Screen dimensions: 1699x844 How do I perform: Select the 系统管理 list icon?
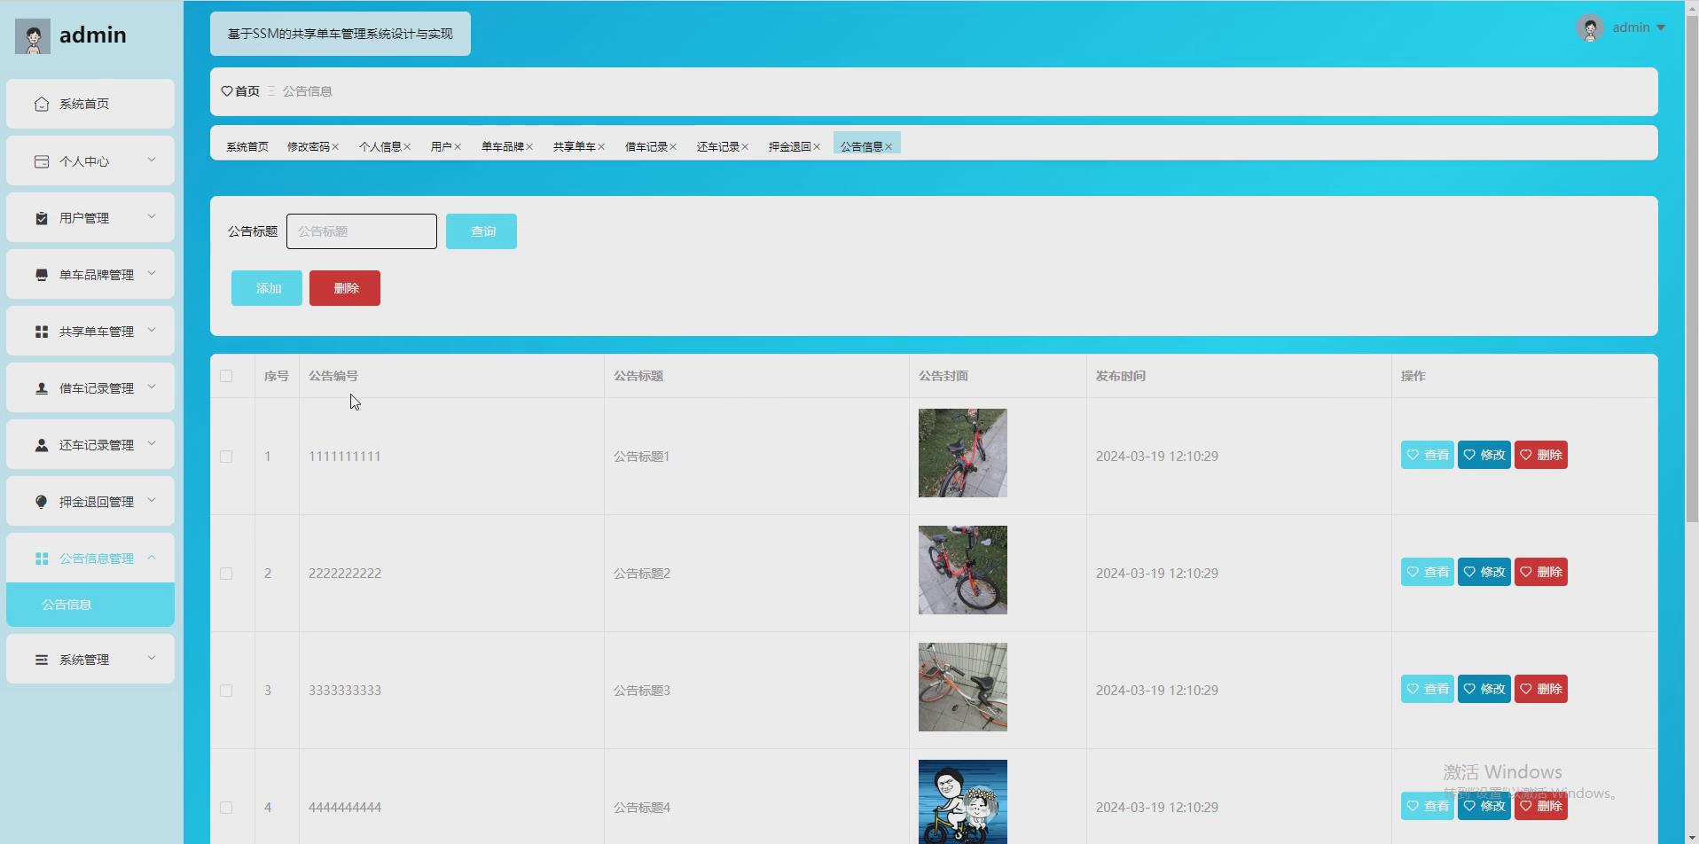click(41, 659)
